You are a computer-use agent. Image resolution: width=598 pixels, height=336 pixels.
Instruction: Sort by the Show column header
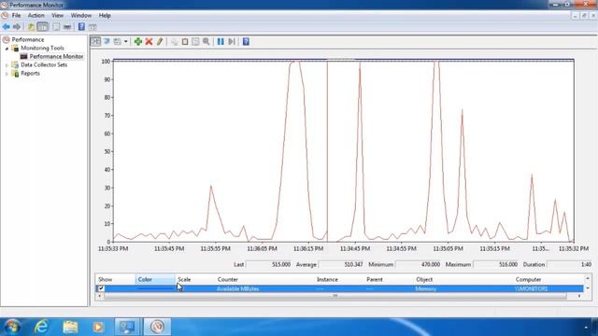(115, 279)
